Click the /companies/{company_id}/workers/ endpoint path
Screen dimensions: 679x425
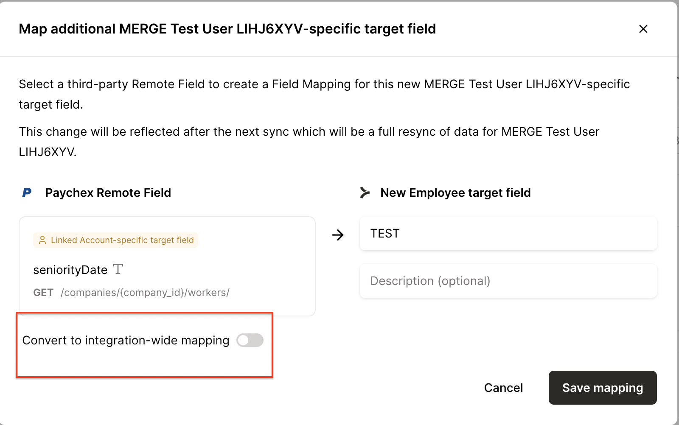(x=145, y=293)
